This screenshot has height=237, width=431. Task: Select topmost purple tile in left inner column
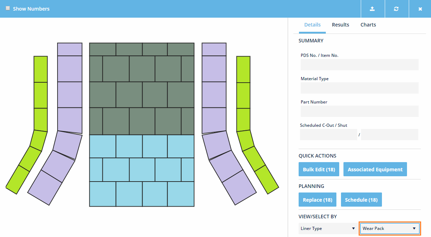[70, 49]
